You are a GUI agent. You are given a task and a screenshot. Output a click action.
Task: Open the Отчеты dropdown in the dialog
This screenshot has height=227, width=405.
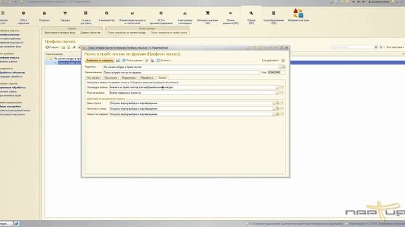click(x=164, y=61)
